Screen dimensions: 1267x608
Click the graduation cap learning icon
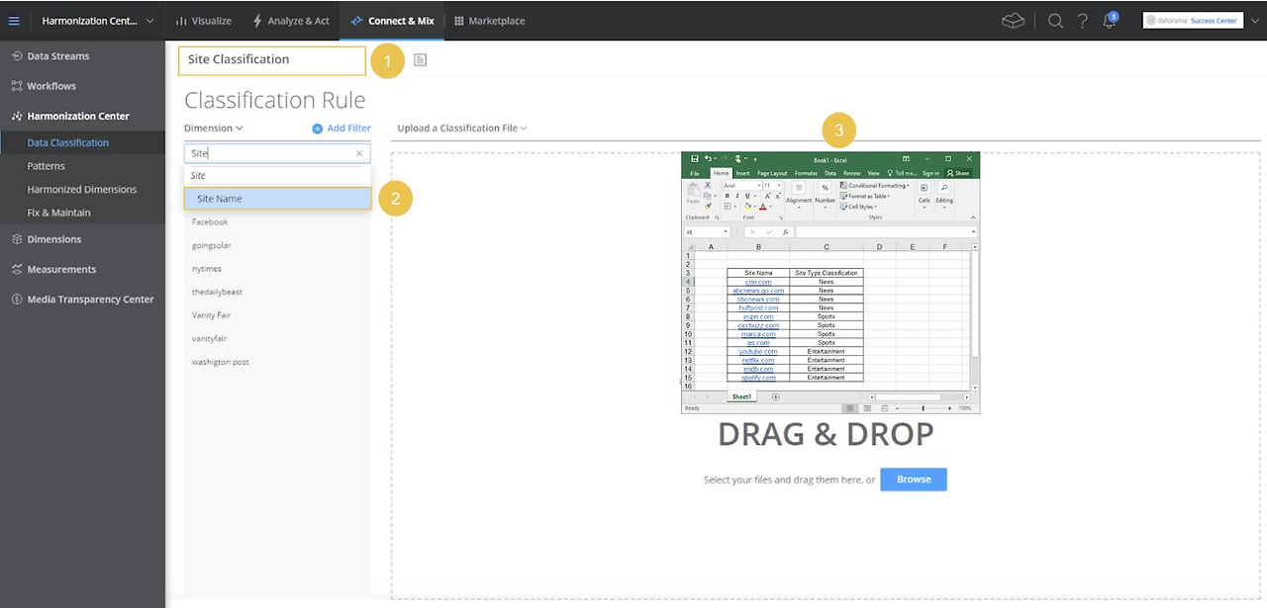pyautogui.click(x=1013, y=21)
